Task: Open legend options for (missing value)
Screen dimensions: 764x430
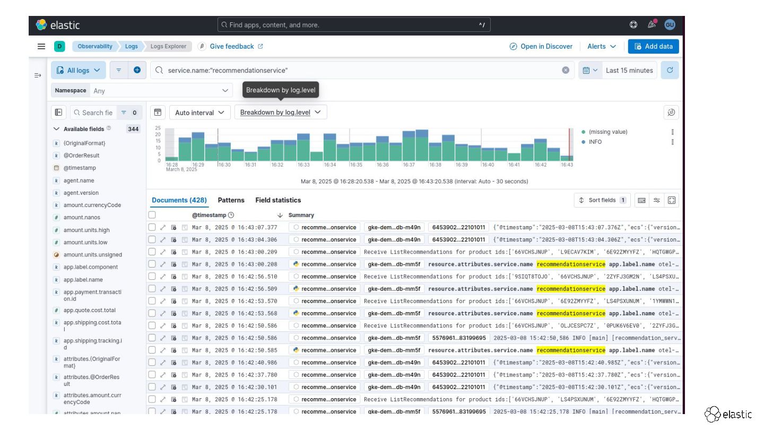Action: tap(673, 132)
